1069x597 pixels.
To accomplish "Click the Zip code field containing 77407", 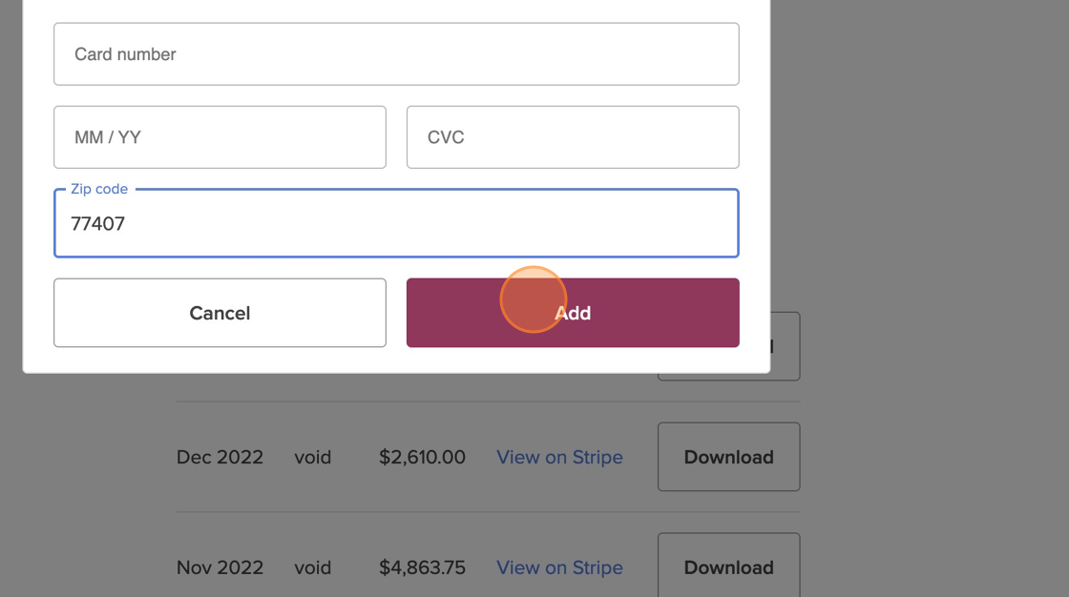I will [396, 224].
